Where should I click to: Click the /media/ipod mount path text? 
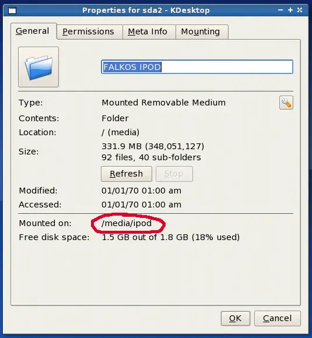[127, 223]
